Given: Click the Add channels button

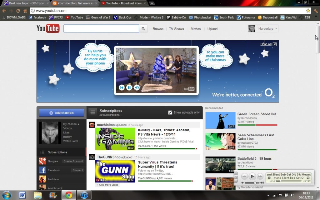Looking at the screenshot, I should pyautogui.click(x=62, y=112).
